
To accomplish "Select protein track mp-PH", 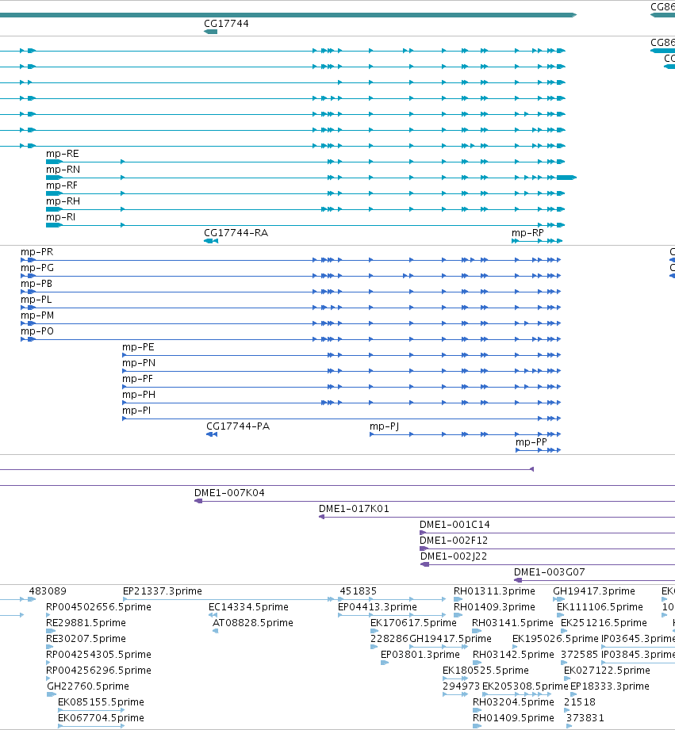I will 341,402.
